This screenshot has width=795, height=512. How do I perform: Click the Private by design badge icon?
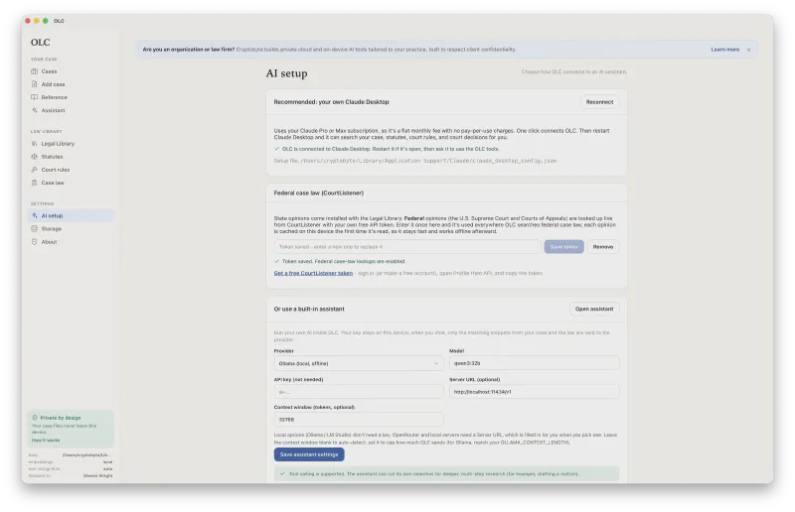(x=35, y=418)
